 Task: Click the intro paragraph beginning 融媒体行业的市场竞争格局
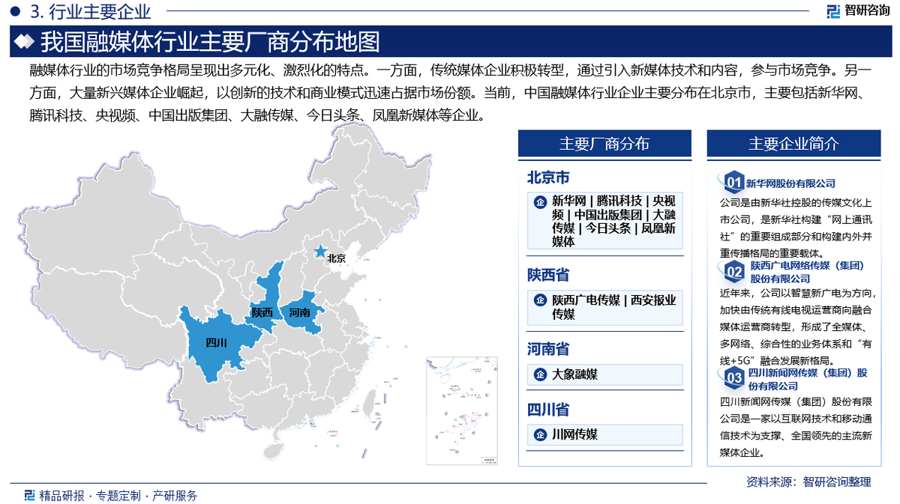pyautogui.click(x=450, y=94)
